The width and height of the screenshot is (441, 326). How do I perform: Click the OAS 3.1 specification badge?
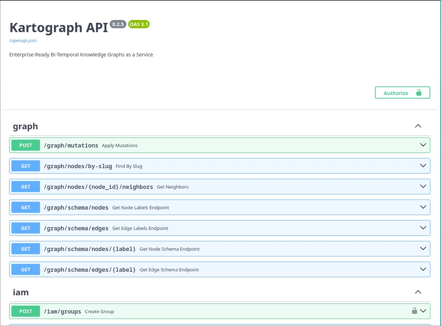point(139,24)
